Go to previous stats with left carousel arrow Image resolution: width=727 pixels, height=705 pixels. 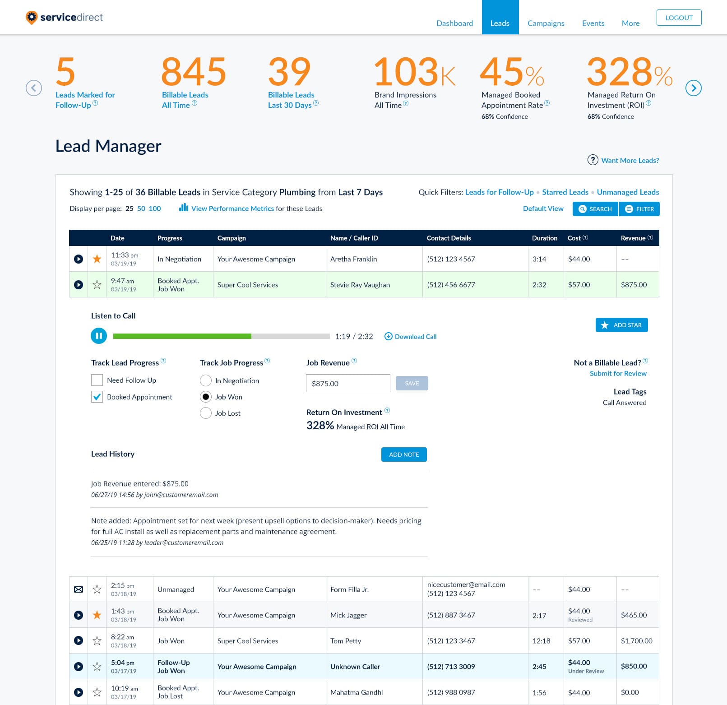[34, 88]
